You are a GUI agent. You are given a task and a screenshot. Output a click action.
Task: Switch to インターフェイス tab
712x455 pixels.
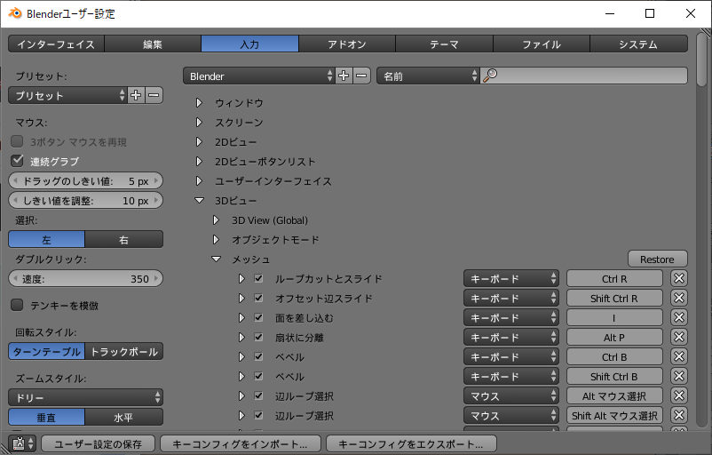(56, 44)
